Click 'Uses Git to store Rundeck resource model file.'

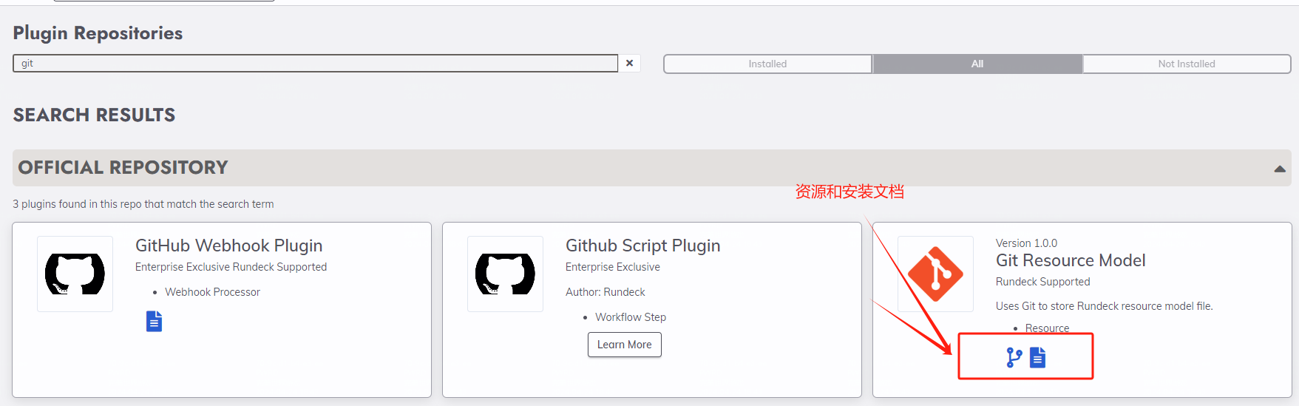[1104, 306]
